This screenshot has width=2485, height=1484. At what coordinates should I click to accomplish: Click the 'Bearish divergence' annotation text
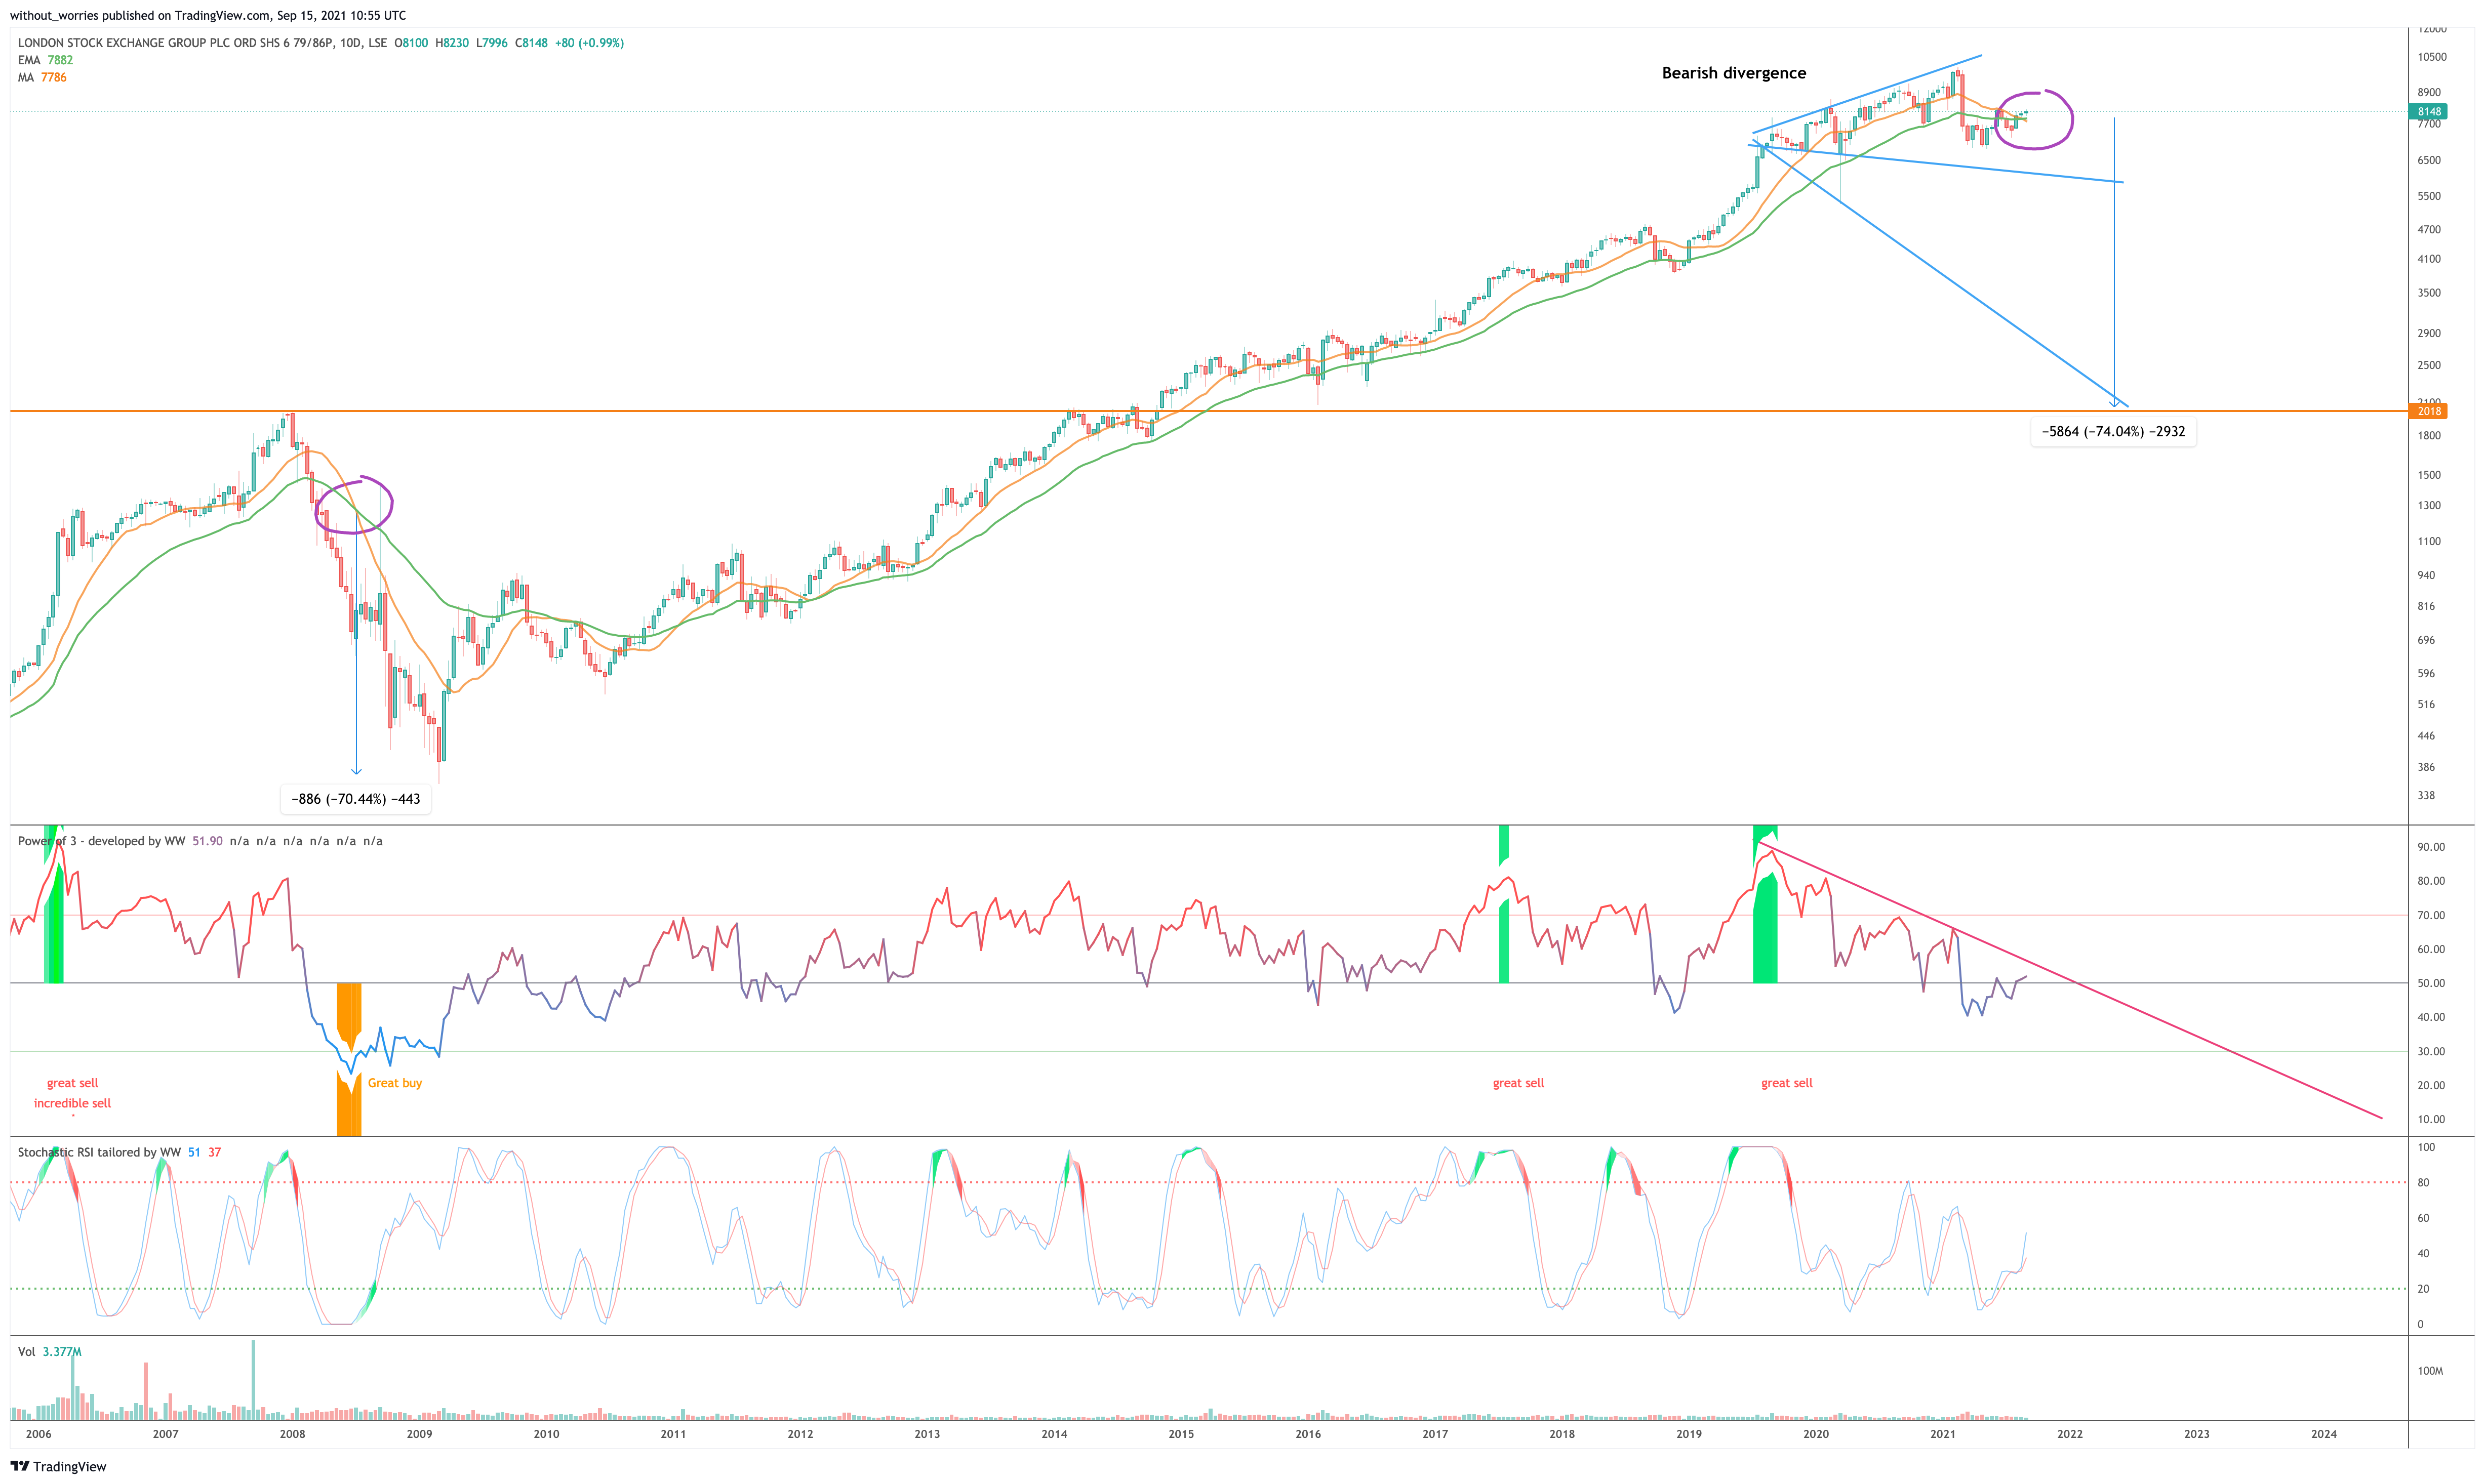pyautogui.click(x=1734, y=73)
